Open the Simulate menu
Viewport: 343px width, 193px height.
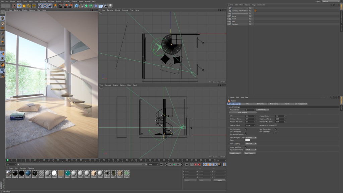coord(51,1)
